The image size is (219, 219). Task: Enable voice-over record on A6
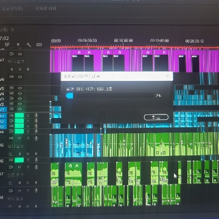[36, 160]
